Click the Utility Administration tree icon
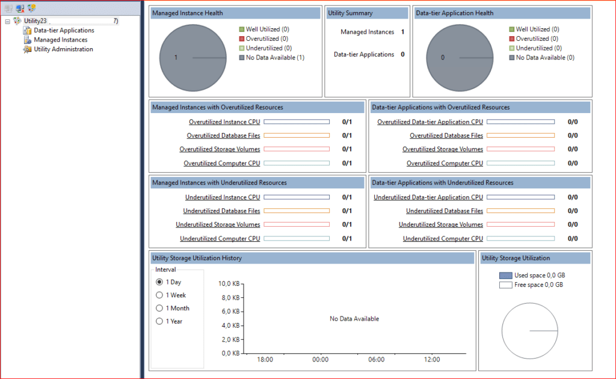Image resolution: width=616 pixels, height=379 pixels. pos(27,49)
